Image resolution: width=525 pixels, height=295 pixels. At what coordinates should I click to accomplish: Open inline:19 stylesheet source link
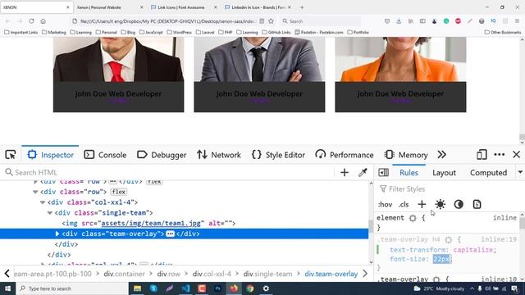tap(499, 239)
